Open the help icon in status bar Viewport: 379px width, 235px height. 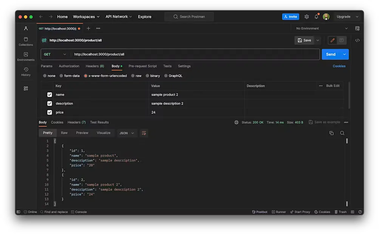click(x=360, y=212)
